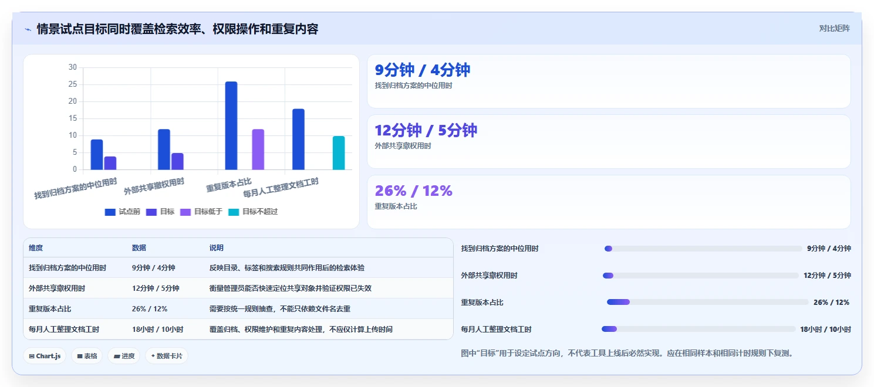Viewport: 874px width, 387px height.
Task: Click the 说明 table column header
Action: 217,248
